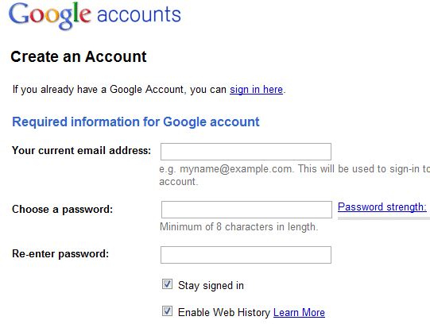This screenshot has width=430, height=328.
Task: Click the 'Stay signed in' label text
Action: pos(211,286)
